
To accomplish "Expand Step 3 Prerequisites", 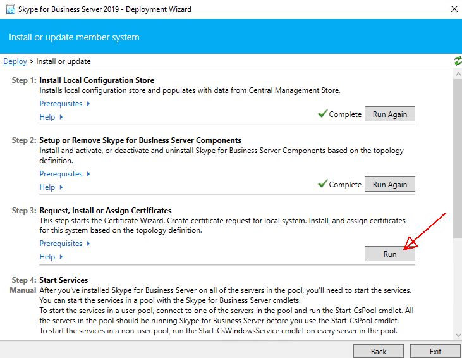I will (64, 244).
